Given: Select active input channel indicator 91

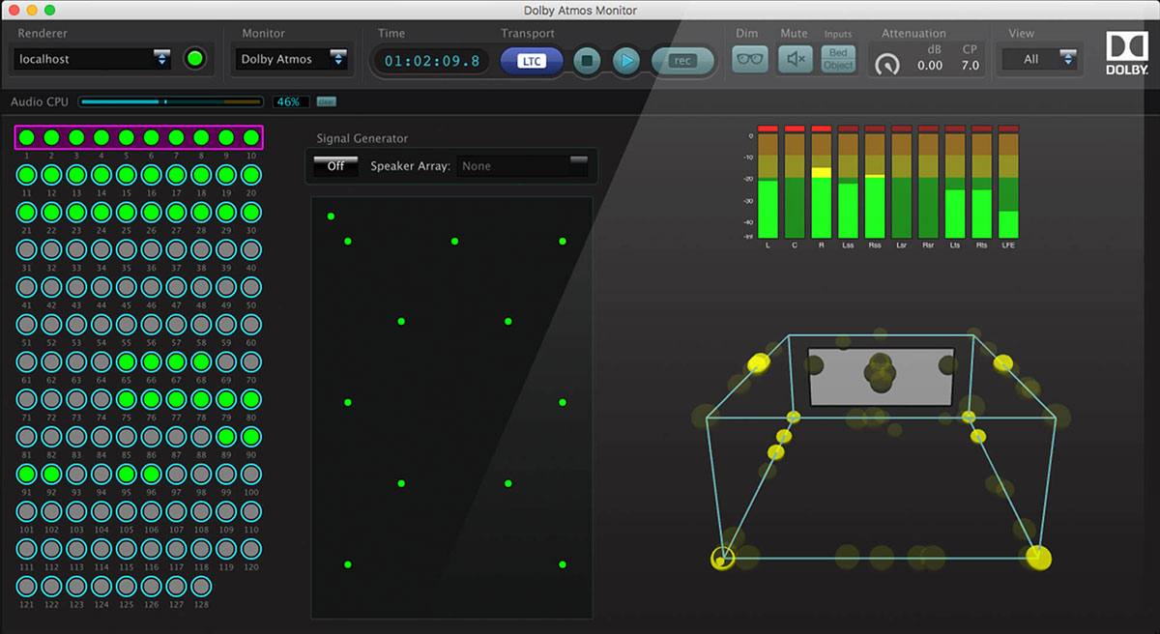Looking at the screenshot, I should pos(27,474).
